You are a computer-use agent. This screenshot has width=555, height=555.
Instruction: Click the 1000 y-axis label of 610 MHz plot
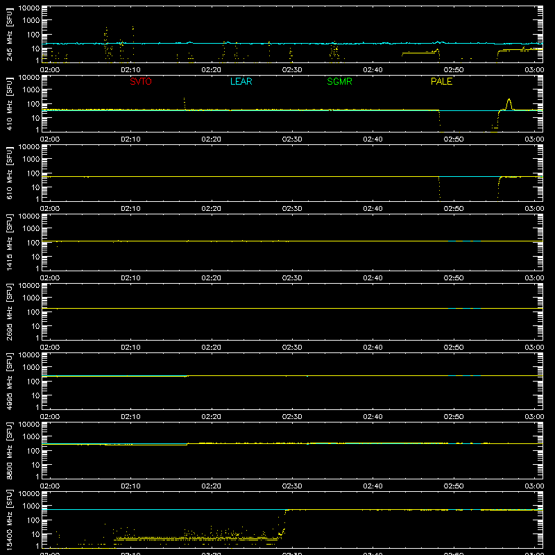[x=31, y=159]
